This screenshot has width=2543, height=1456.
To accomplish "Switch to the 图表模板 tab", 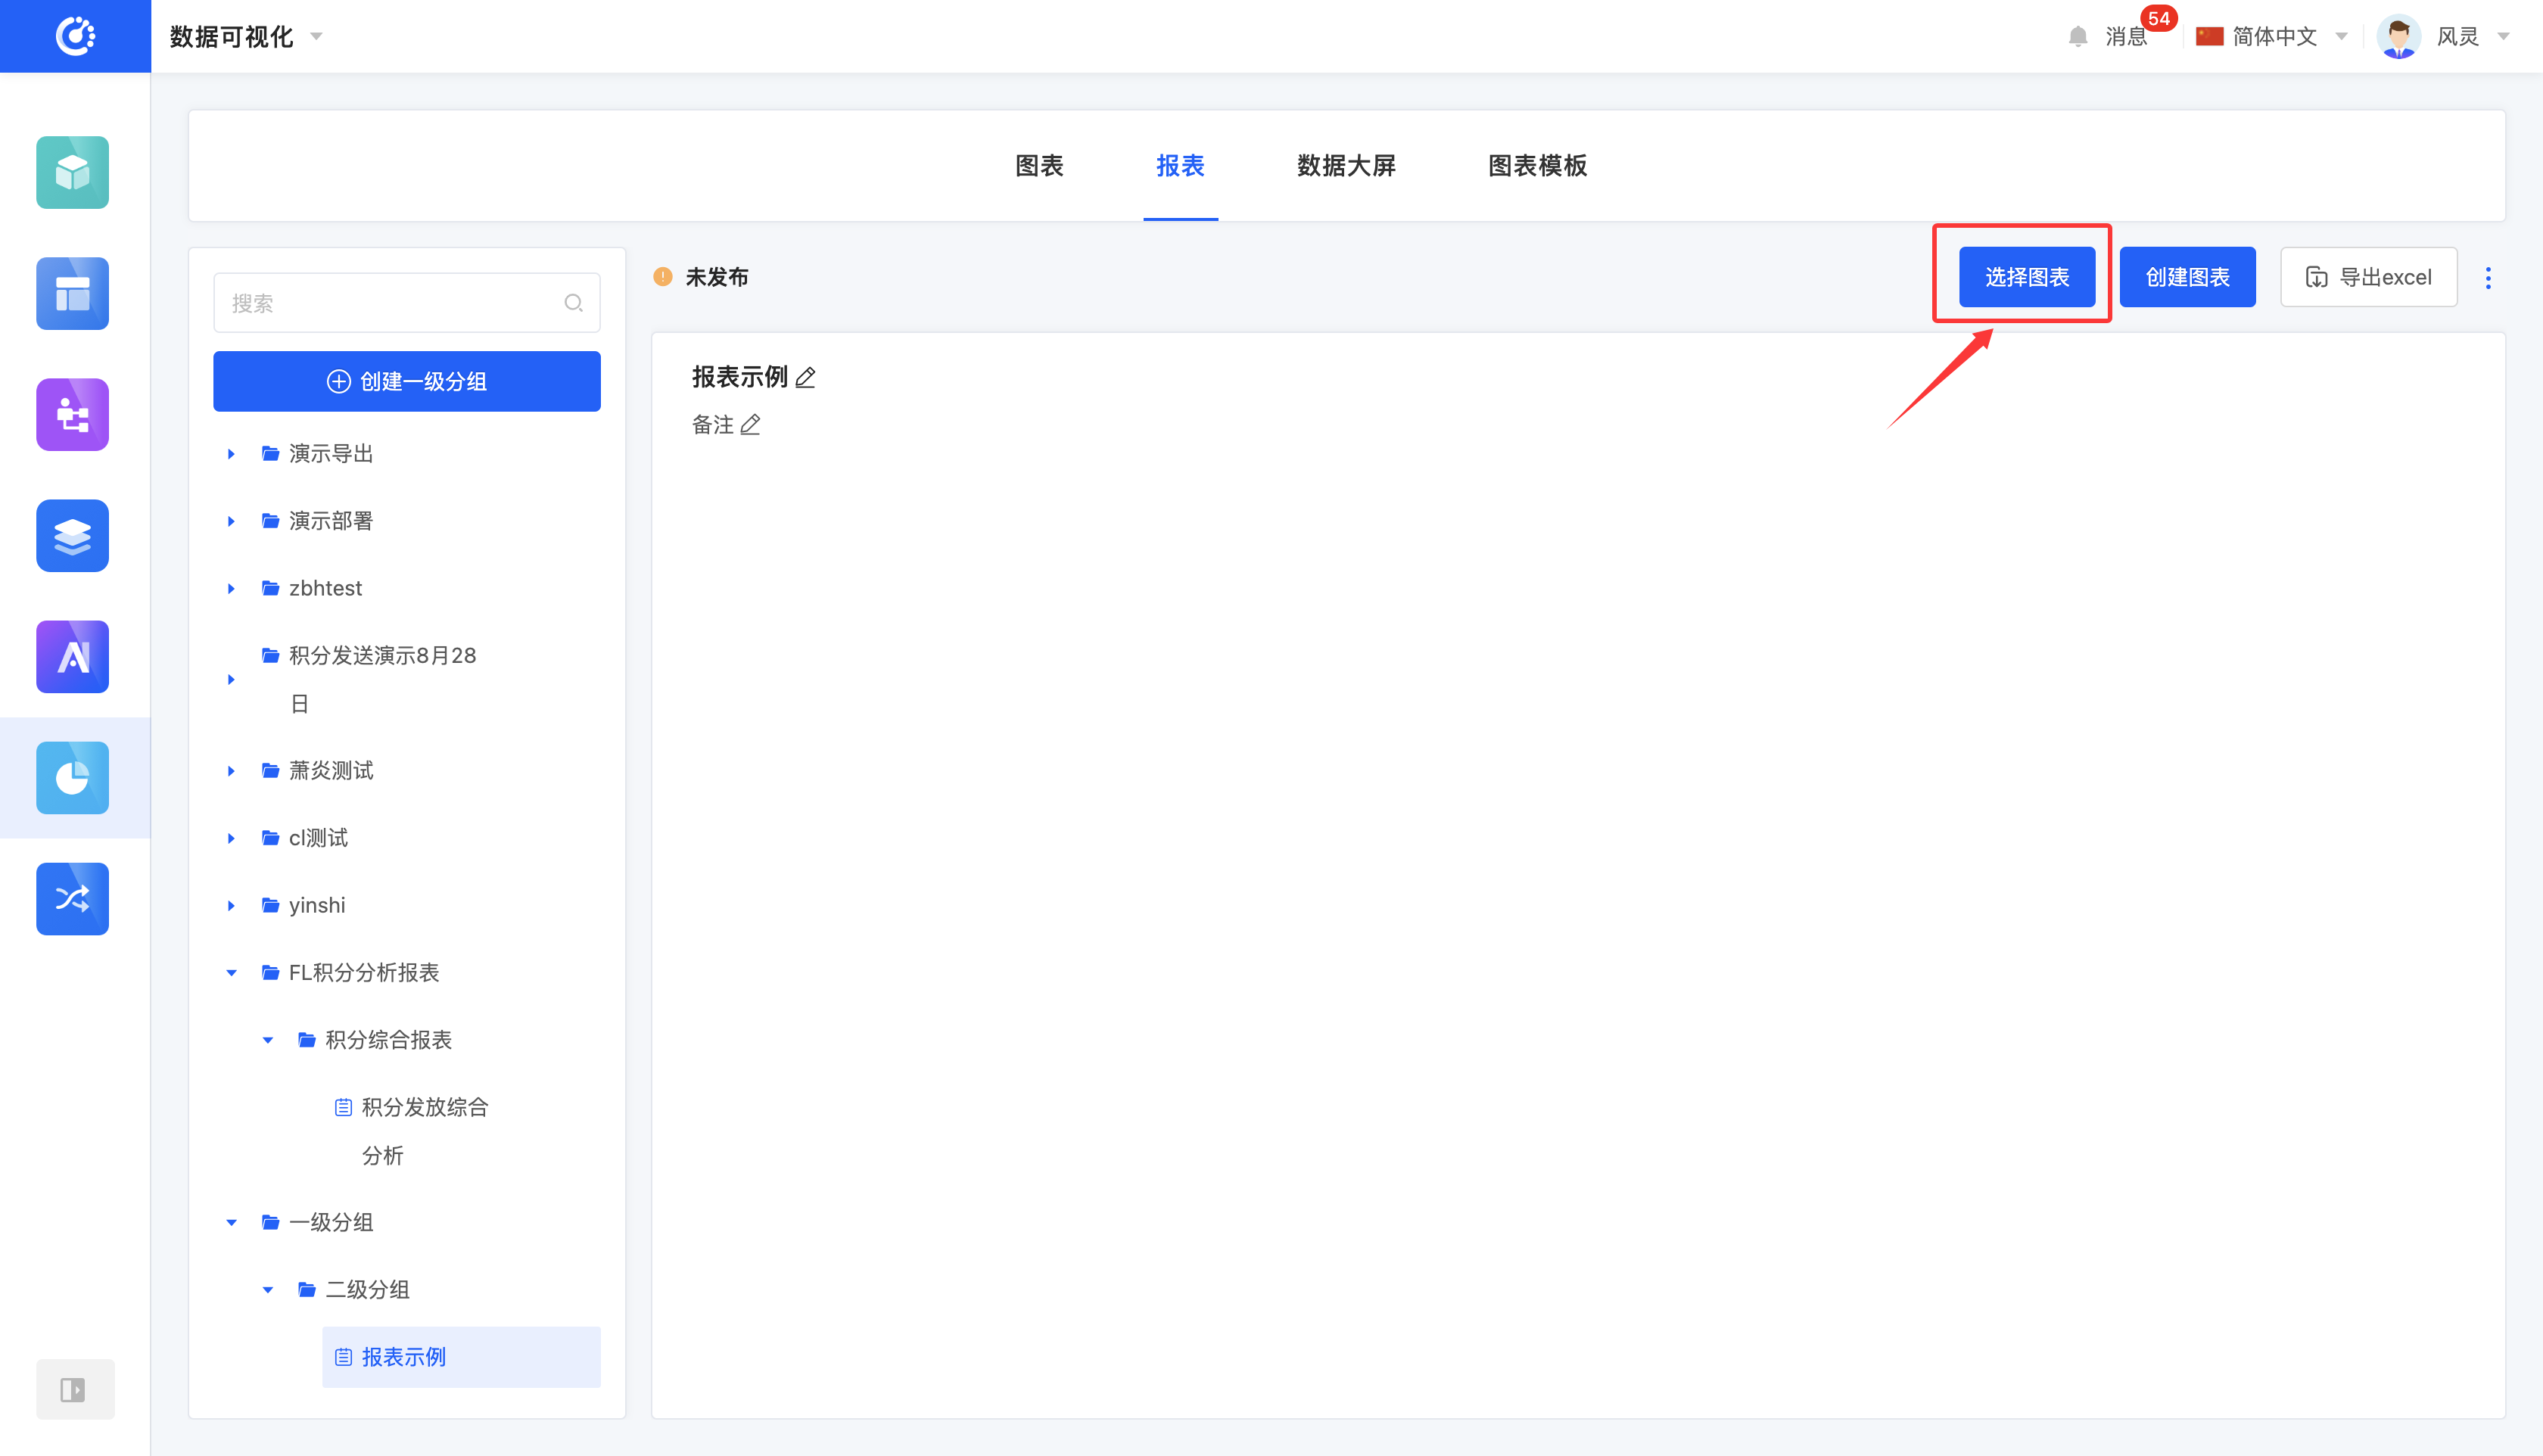I will [1537, 166].
